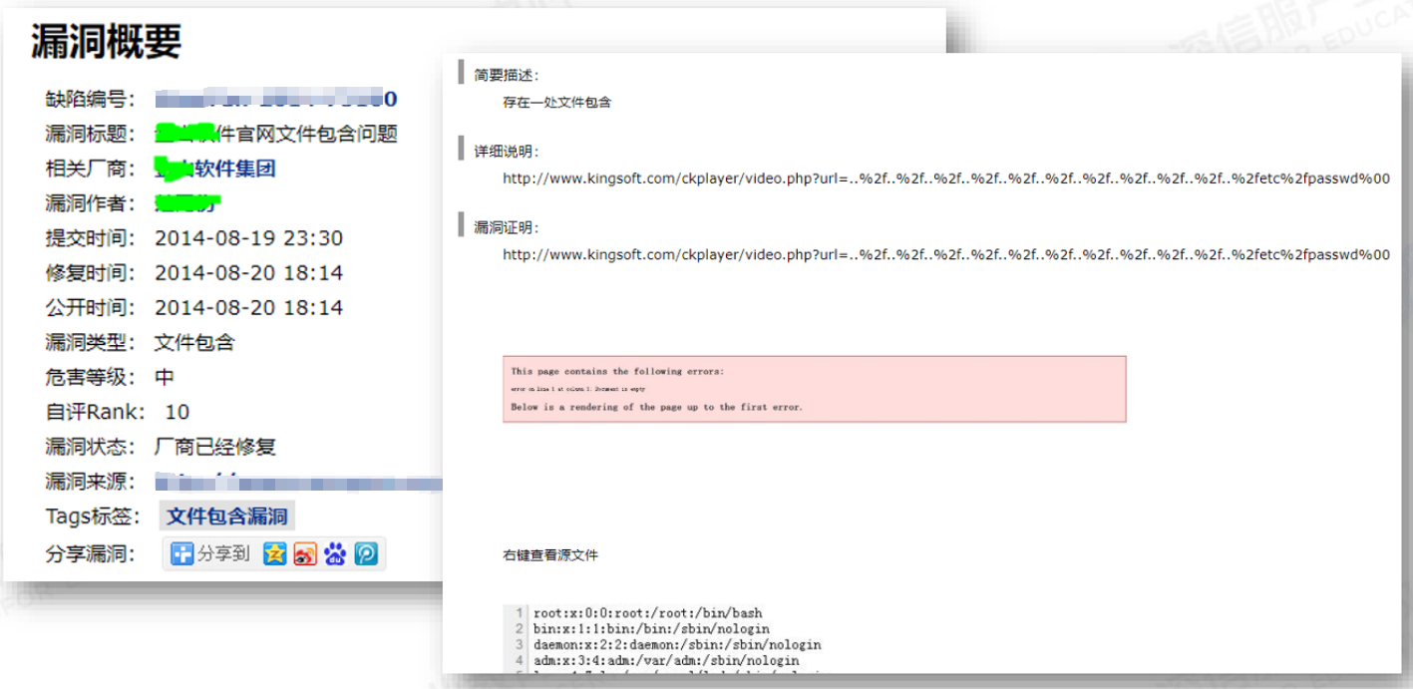Screen dimensions: 1413x689
Task: Click the daemon:x:2:2 passwd line
Action: 676,645
